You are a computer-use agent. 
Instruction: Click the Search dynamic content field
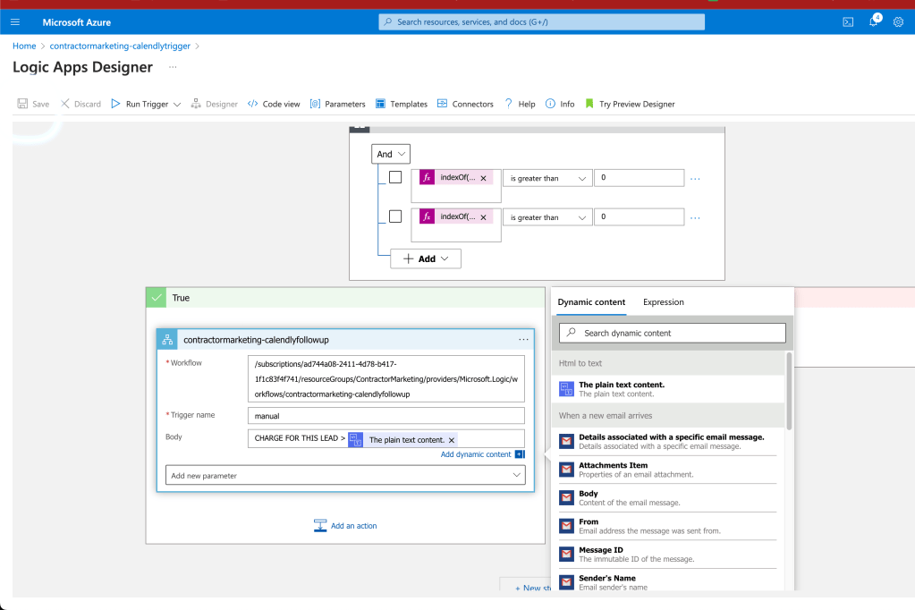point(673,333)
